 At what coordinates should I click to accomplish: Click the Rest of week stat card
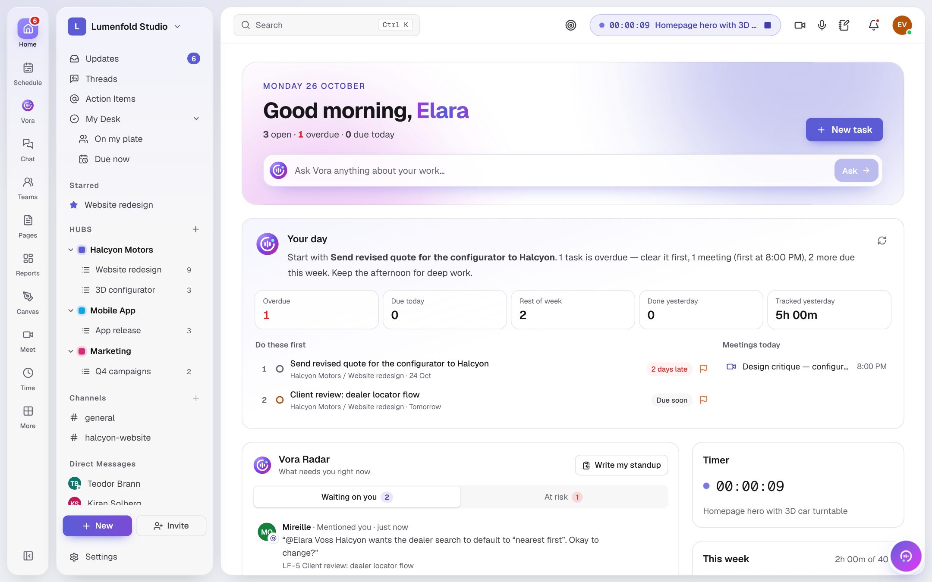point(573,310)
